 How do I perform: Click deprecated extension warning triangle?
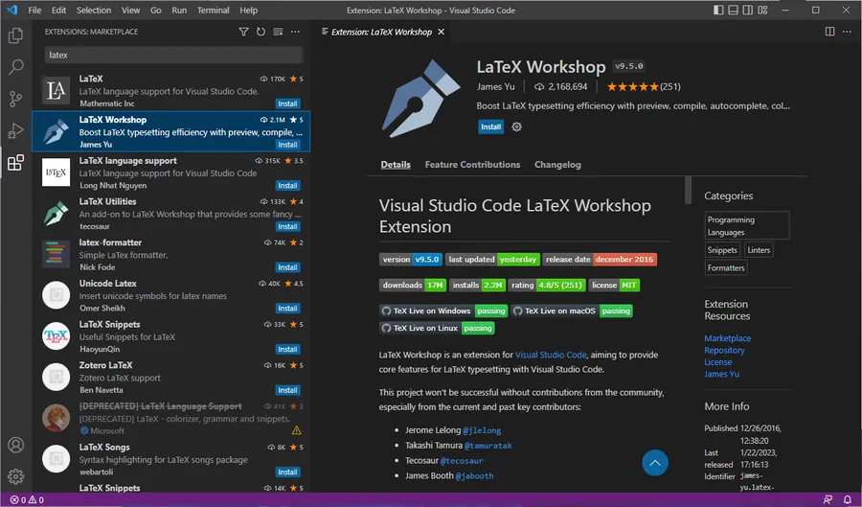(296, 430)
